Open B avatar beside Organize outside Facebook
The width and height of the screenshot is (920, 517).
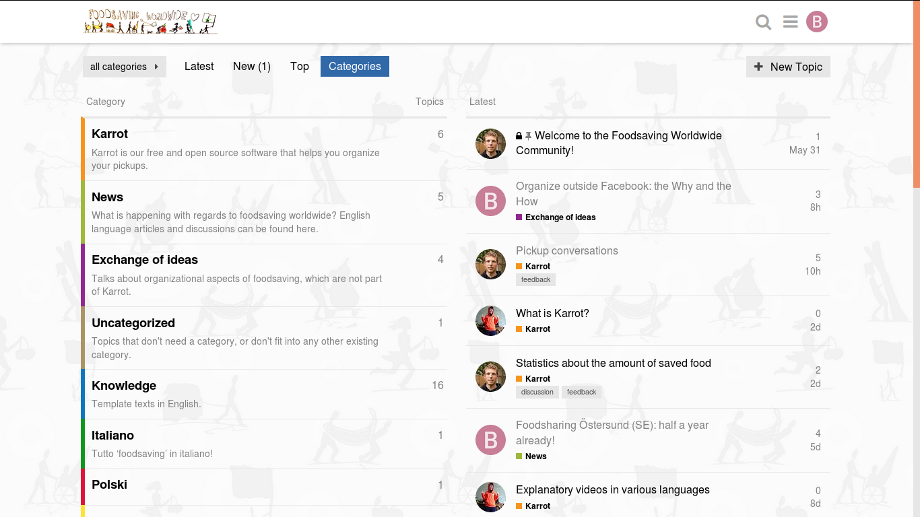click(x=490, y=201)
